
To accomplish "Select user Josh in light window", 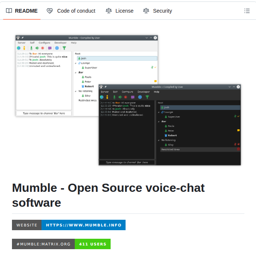I will tap(117, 58).
